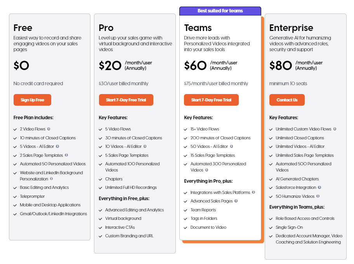Click info icon beside 10 Videos - AI Editor
The width and height of the screenshot is (354, 264).
point(145,146)
